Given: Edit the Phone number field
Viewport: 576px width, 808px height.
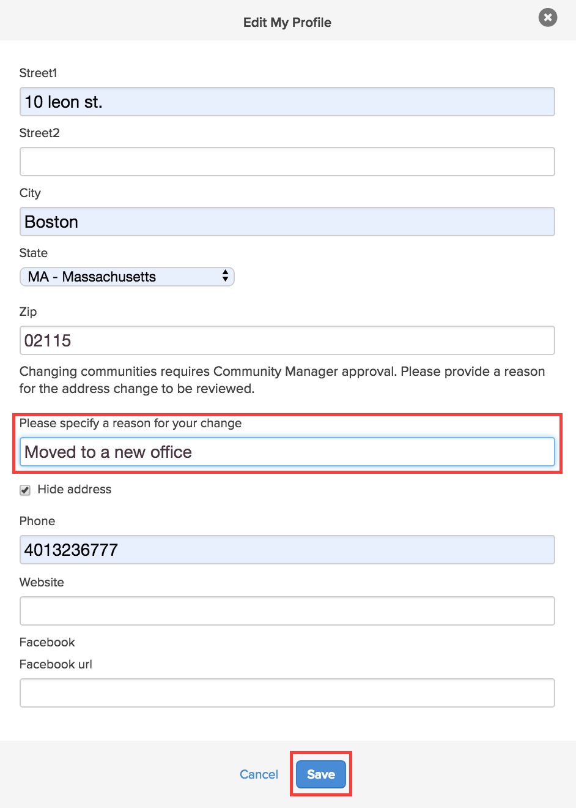Looking at the screenshot, I should pos(287,550).
